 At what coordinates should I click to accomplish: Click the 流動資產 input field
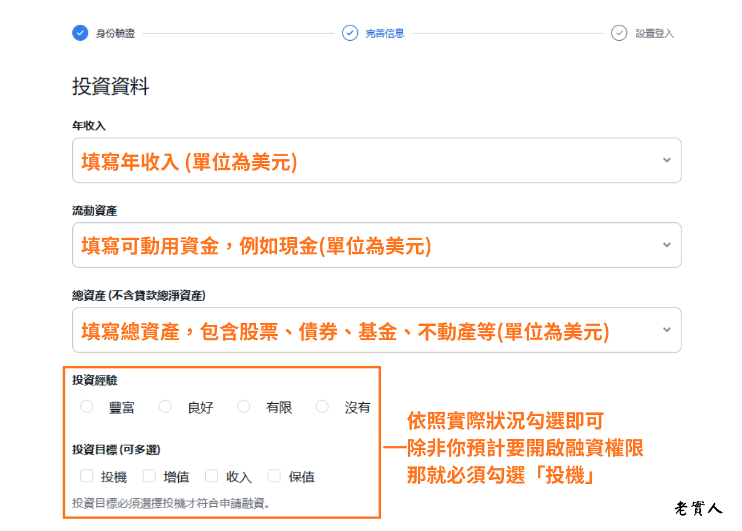tap(309, 245)
